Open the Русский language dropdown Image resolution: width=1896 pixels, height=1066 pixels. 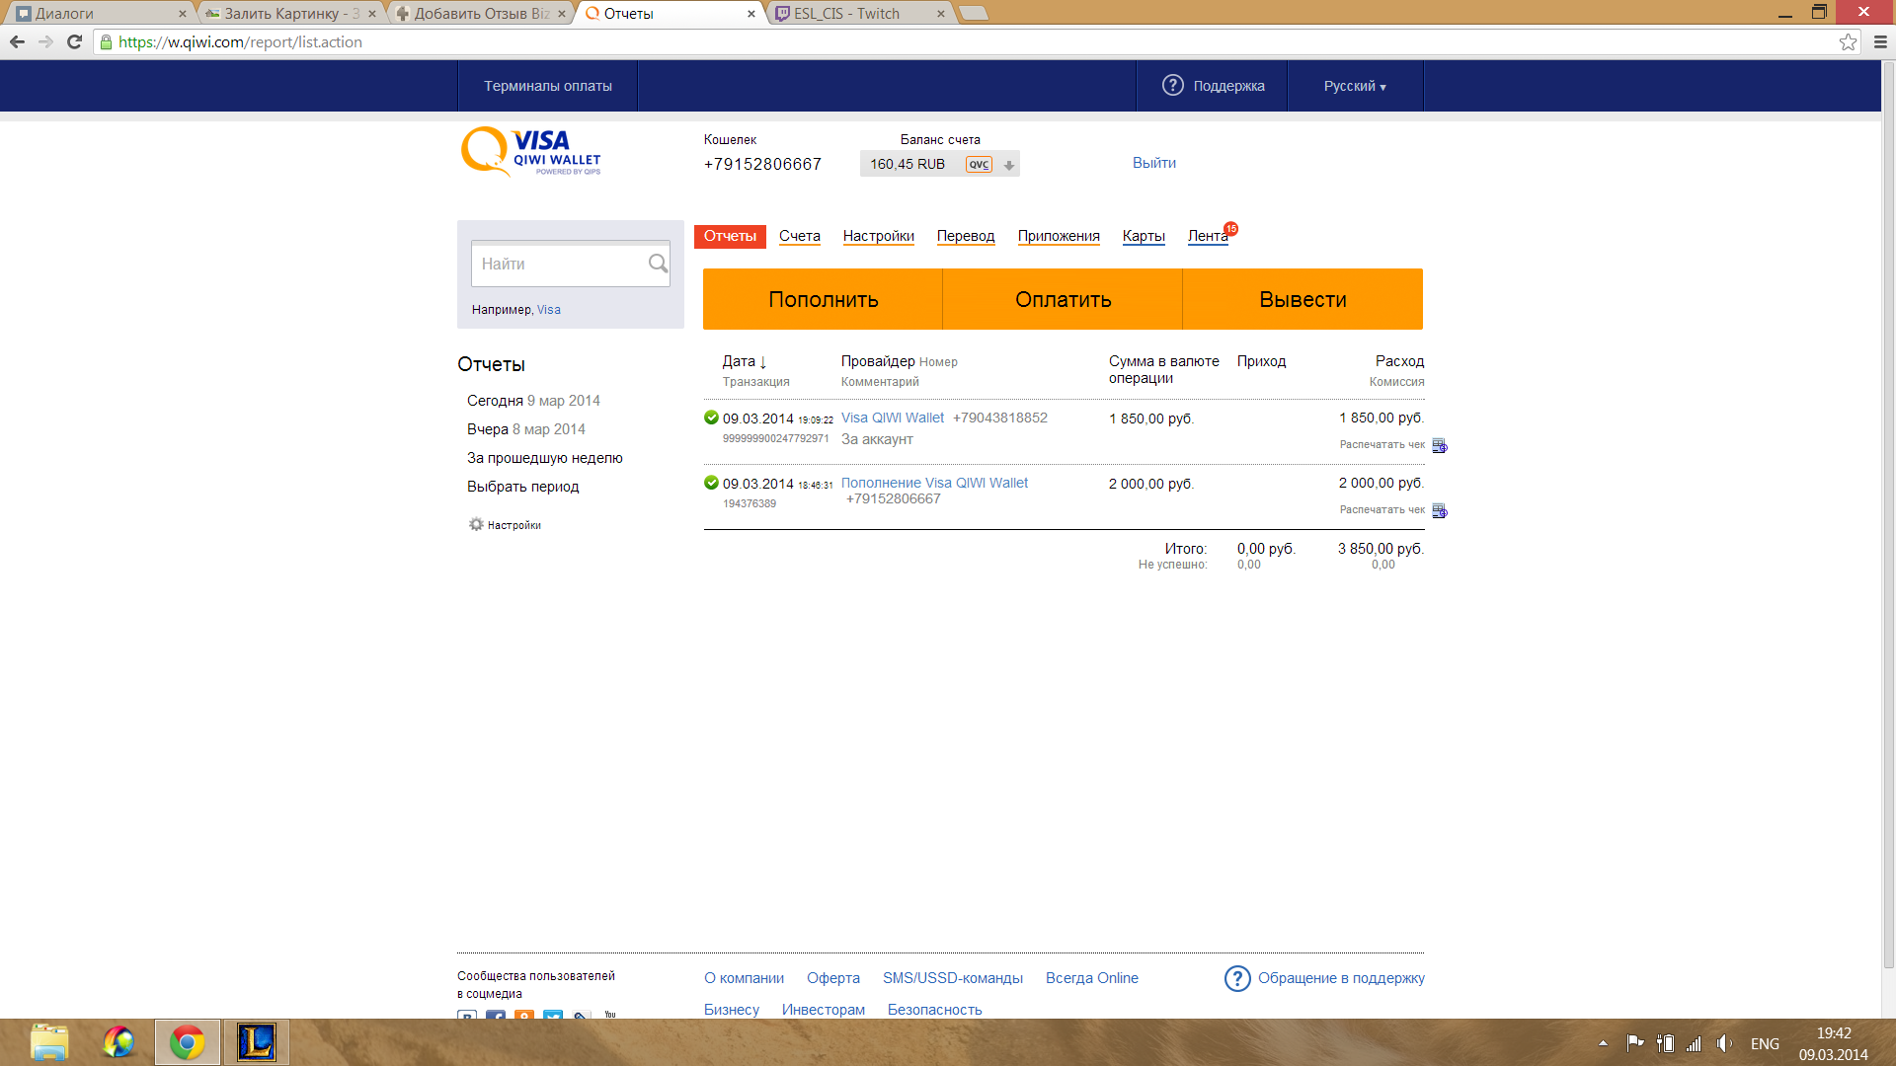click(x=1355, y=87)
